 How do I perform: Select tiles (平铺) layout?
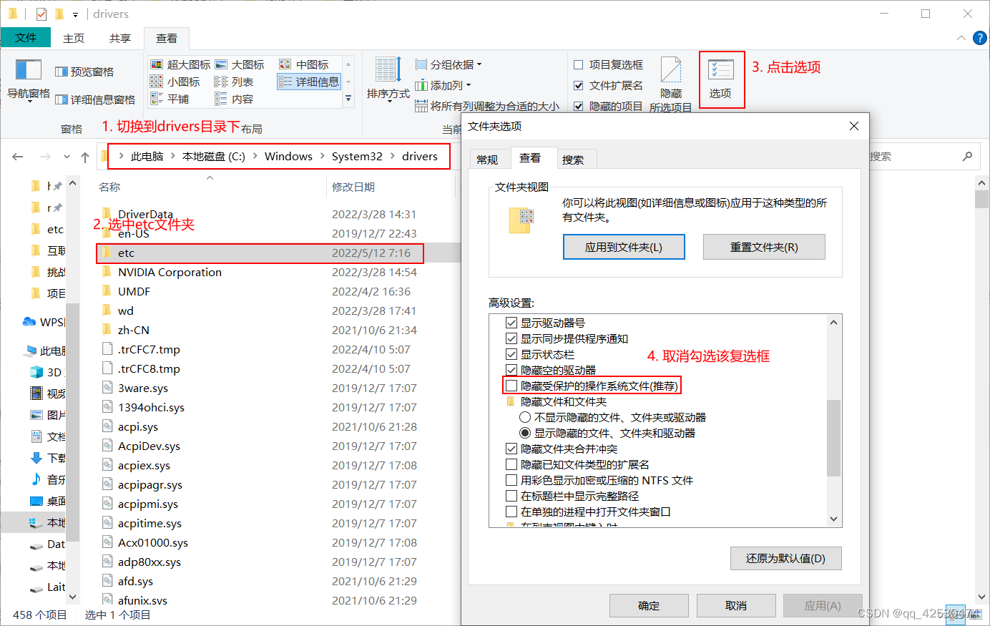tap(170, 99)
